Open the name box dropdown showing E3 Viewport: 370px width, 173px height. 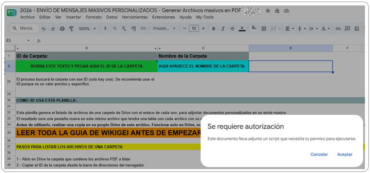coord(29,40)
